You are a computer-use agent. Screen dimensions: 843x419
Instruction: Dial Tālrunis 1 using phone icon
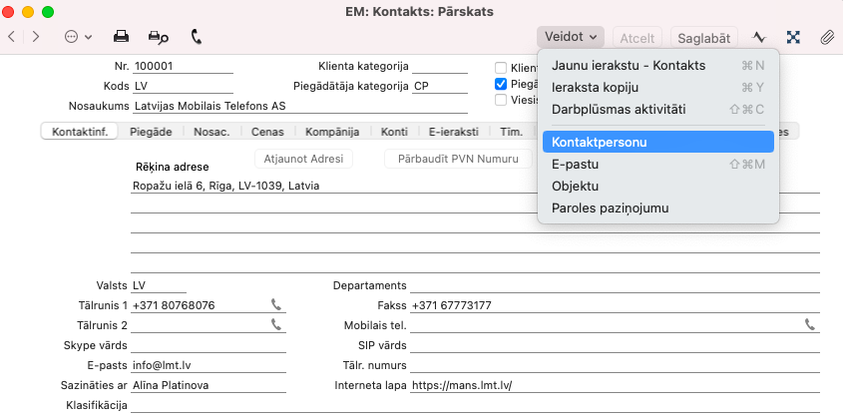(x=275, y=305)
